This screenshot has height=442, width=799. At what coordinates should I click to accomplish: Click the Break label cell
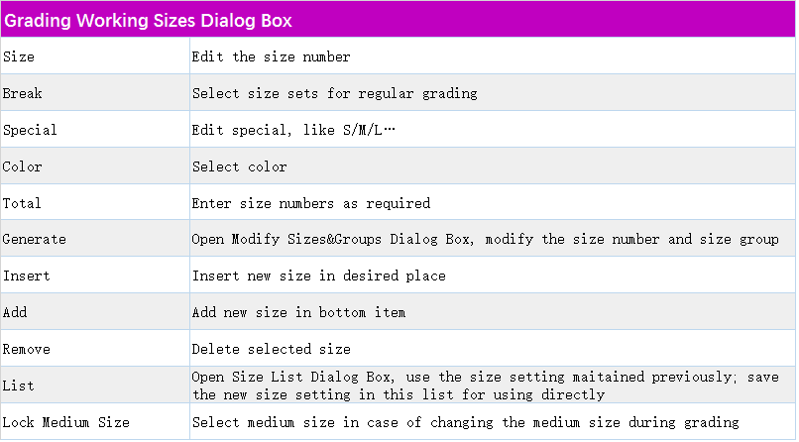pos(23,94)
